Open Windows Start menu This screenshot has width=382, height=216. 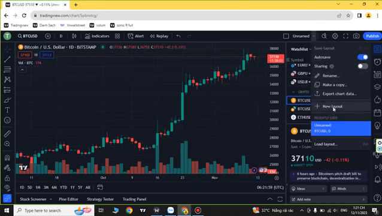pos(7,211)
